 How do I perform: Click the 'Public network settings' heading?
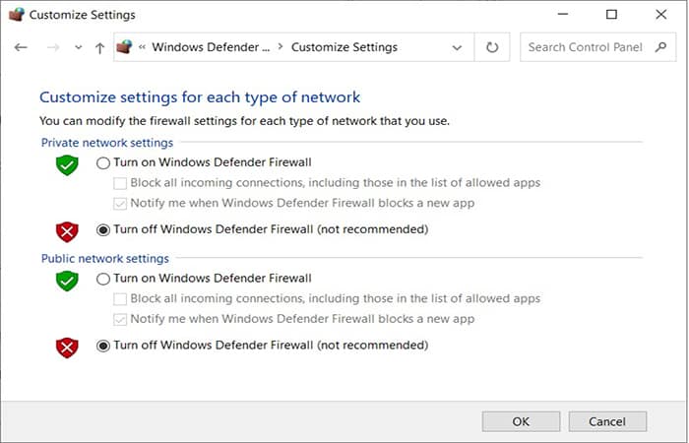click(105, 258)
